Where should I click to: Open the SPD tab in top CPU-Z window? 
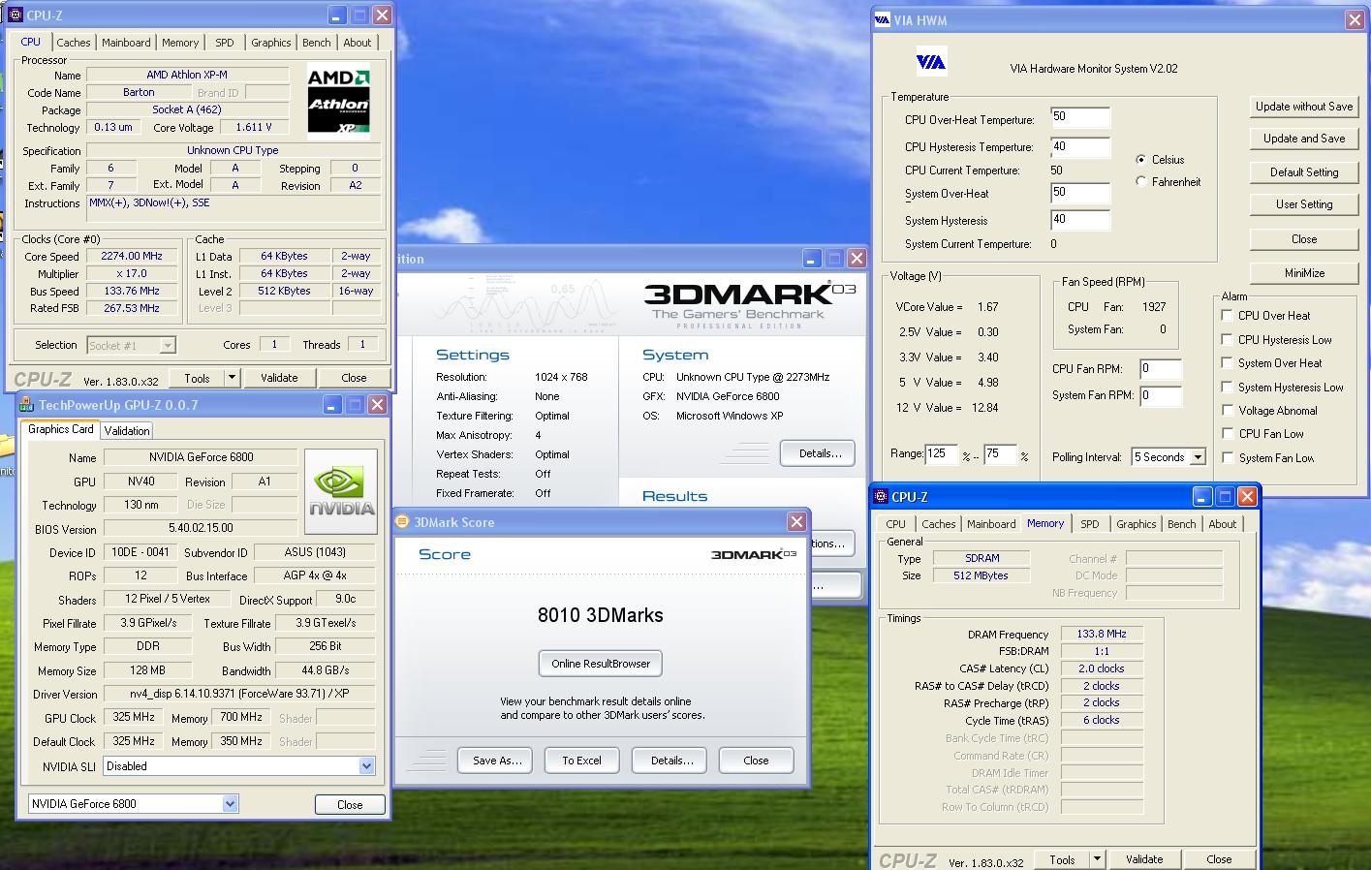225,43
